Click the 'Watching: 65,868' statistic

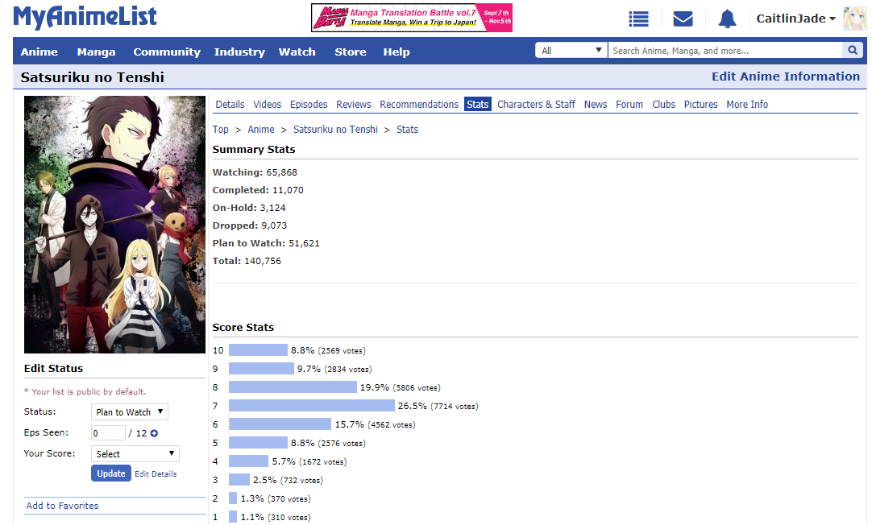click(255, 172)
